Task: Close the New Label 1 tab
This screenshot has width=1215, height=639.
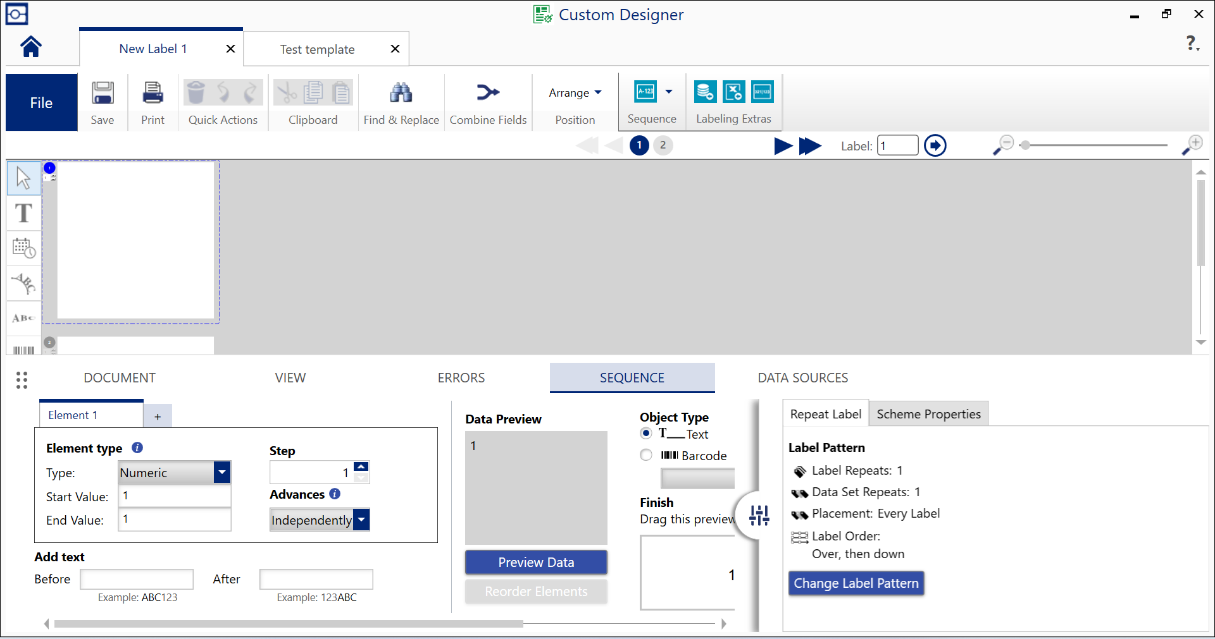Action: pyautogui.click(x=231, y=49)
